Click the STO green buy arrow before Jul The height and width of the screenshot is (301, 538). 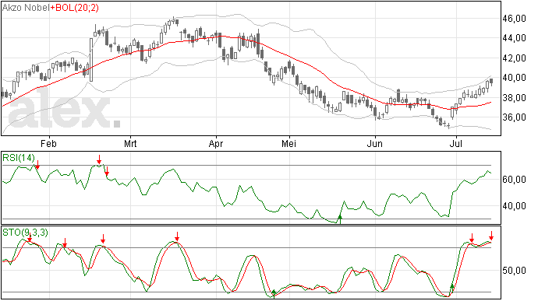coord(452,289)
